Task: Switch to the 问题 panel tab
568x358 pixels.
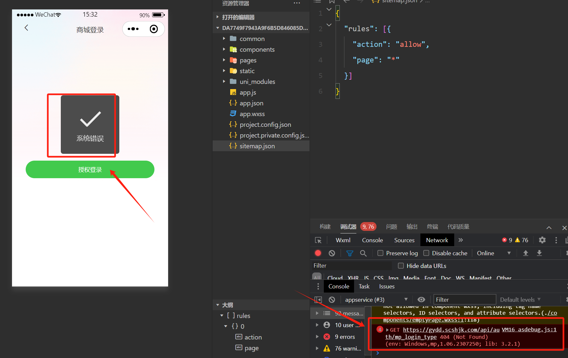Action: click(391, 227)
